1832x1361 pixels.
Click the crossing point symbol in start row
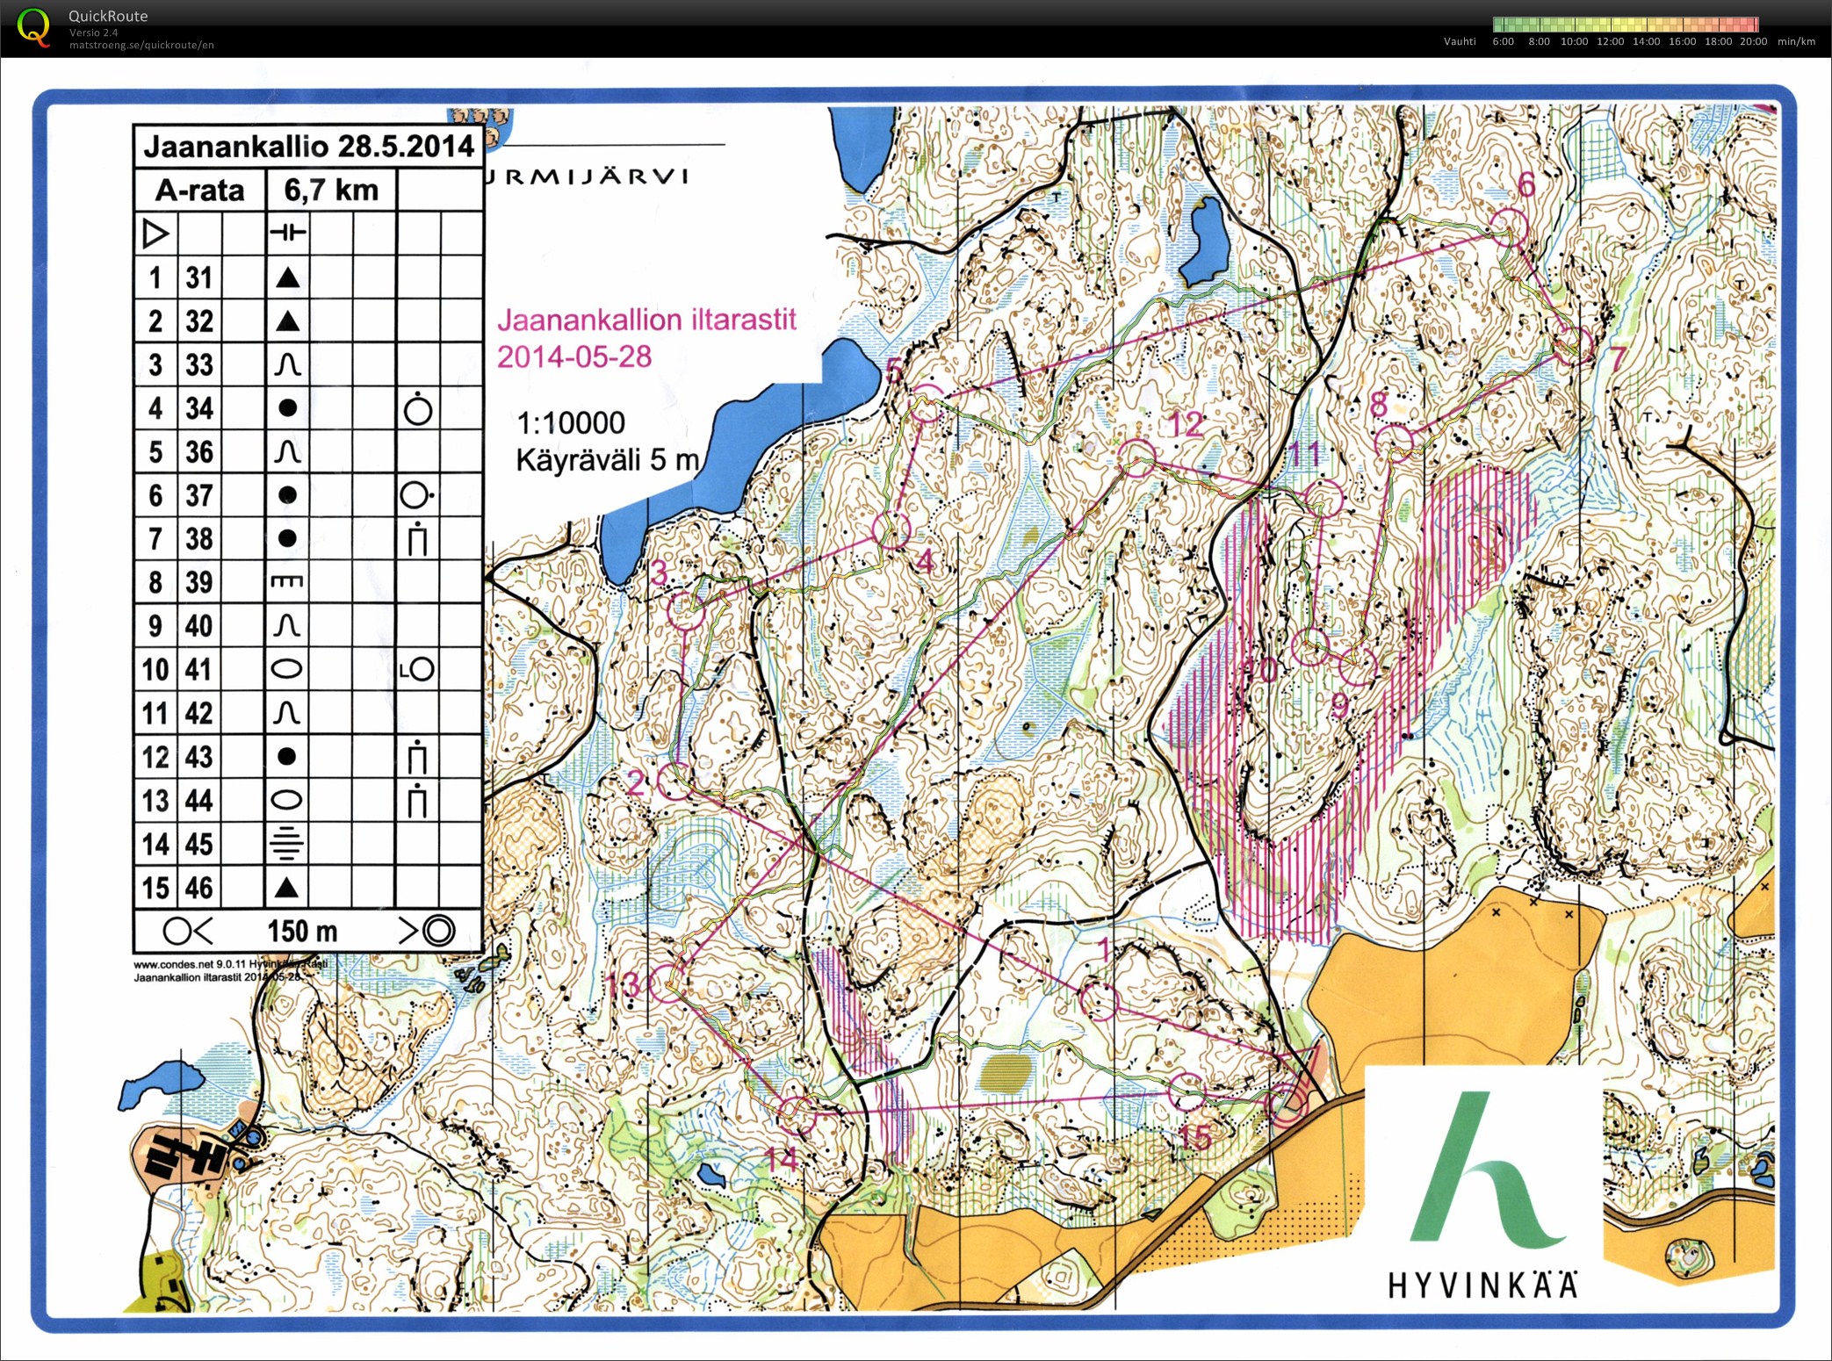pos(287,233)
